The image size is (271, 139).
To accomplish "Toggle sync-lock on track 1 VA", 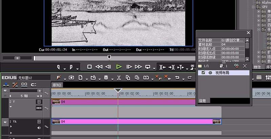I will [x=46, y=127].
